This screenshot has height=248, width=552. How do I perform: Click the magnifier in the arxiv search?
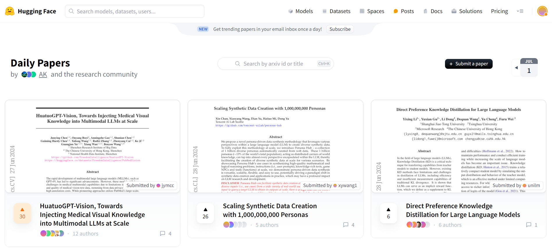(x=238, y=64)
